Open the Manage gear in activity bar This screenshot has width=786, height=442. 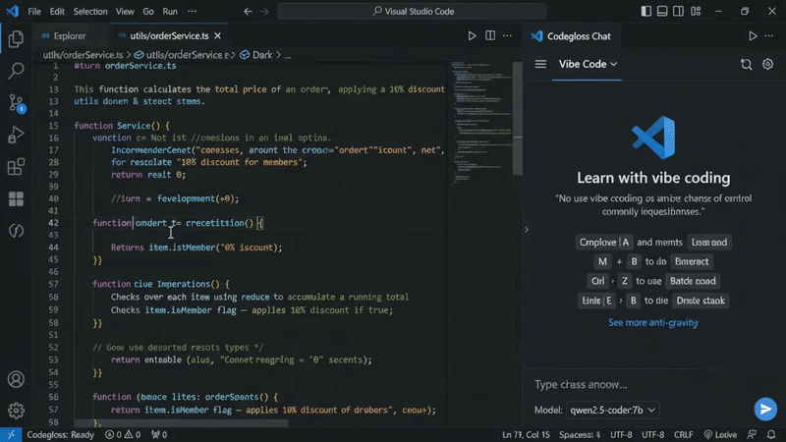tap(16, 411)
